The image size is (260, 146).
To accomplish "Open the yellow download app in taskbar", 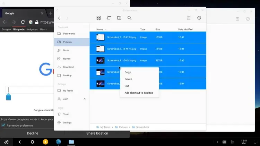I will click(45, 142).
